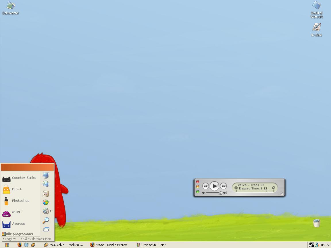This screenshot has height=248, width=331.
Task: Open Search magnifying glass in start menu
Action: (46, 220)
